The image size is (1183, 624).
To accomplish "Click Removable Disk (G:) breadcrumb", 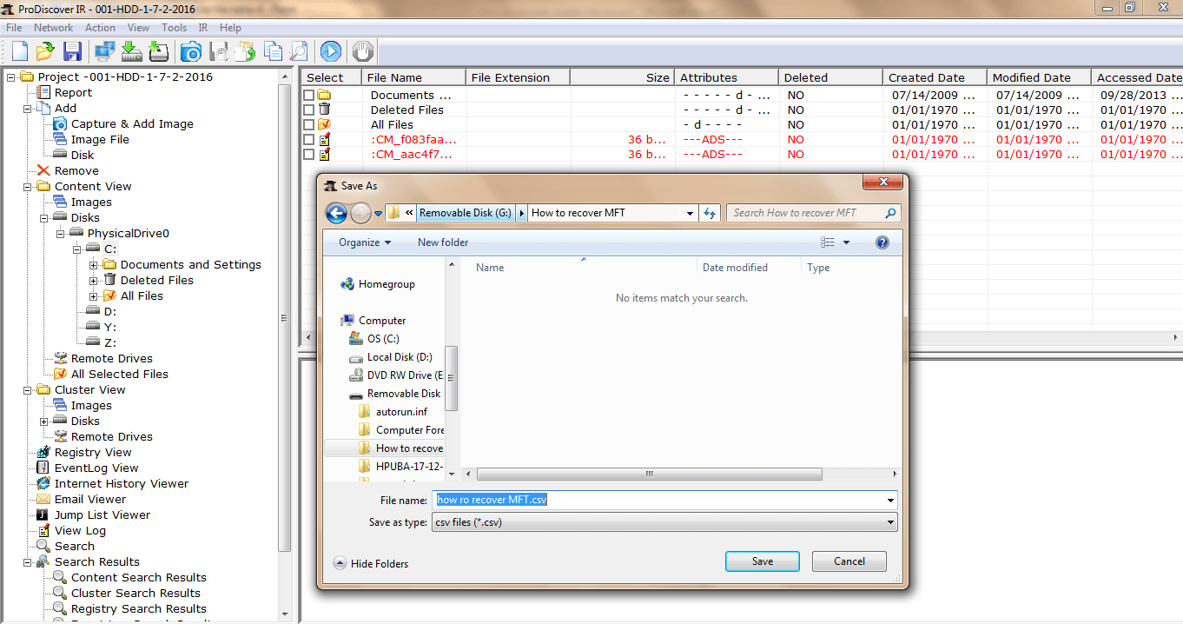I will pyautogui.click(x=466, y=213).
